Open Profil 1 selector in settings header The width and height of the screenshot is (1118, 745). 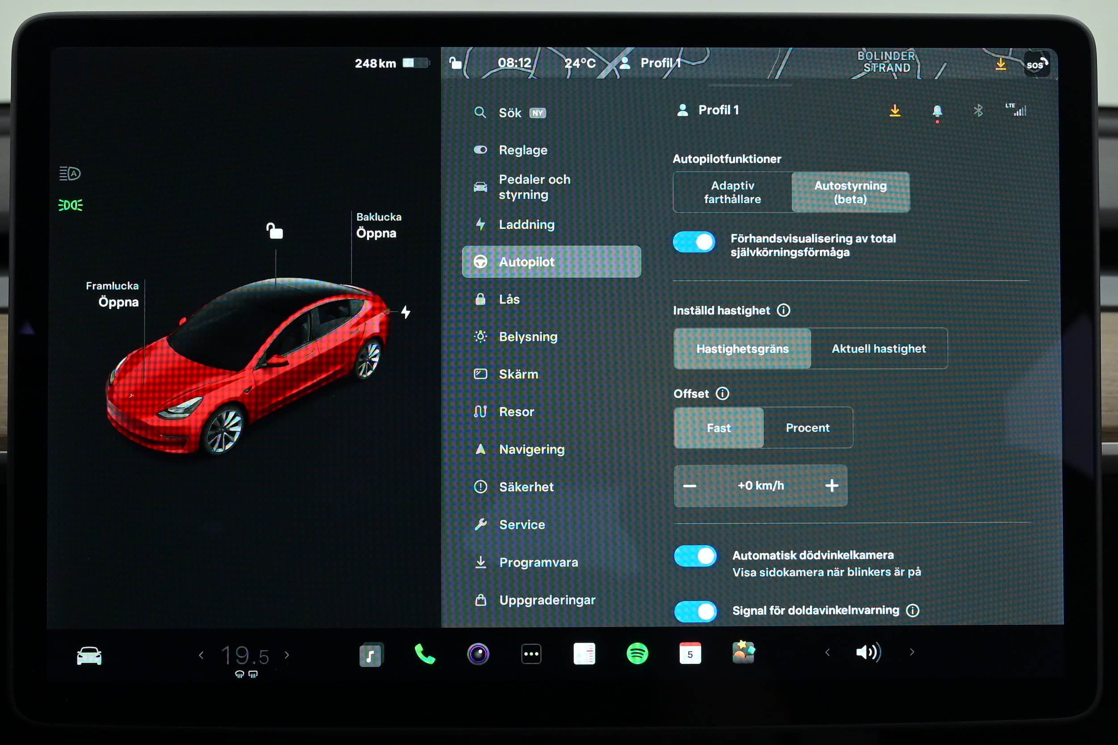coord(708,110)
